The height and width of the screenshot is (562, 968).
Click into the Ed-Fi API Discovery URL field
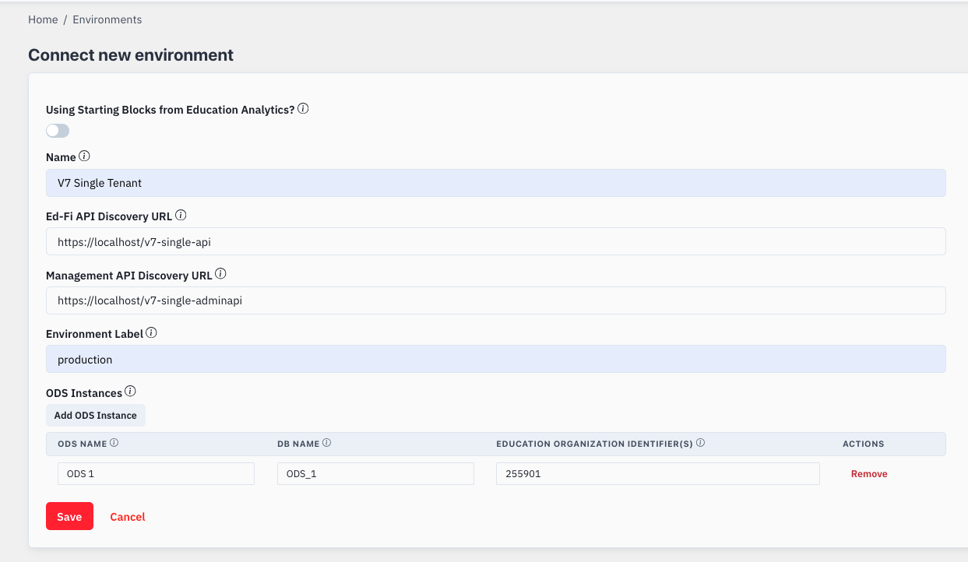point(495,242)
